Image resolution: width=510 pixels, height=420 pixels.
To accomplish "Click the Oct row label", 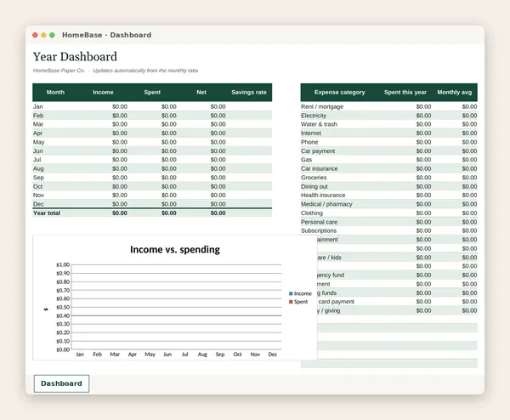I will [x=37, y=186].
